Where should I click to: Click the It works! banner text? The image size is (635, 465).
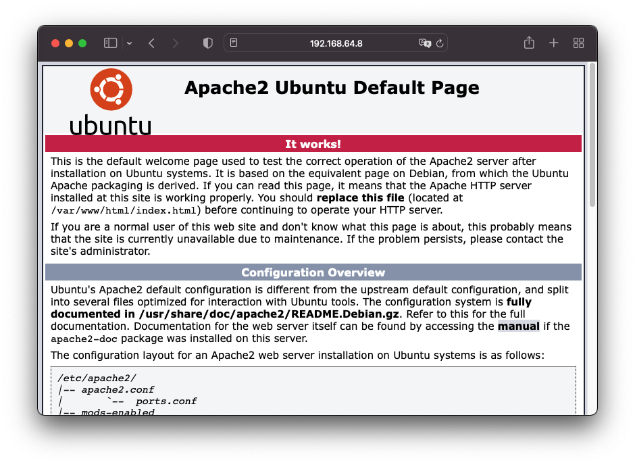(x=313, y=144)
